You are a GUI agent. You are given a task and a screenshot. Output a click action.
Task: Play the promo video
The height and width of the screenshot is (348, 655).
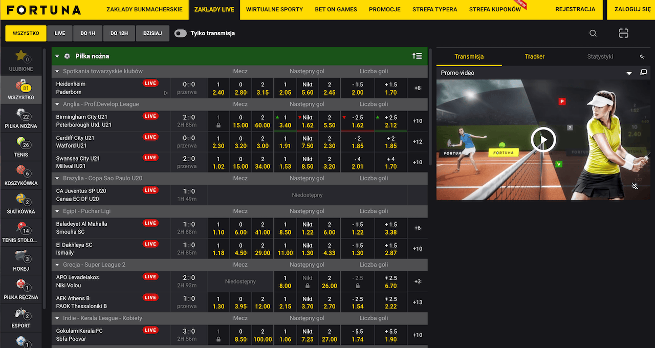[x=543, y=140]
